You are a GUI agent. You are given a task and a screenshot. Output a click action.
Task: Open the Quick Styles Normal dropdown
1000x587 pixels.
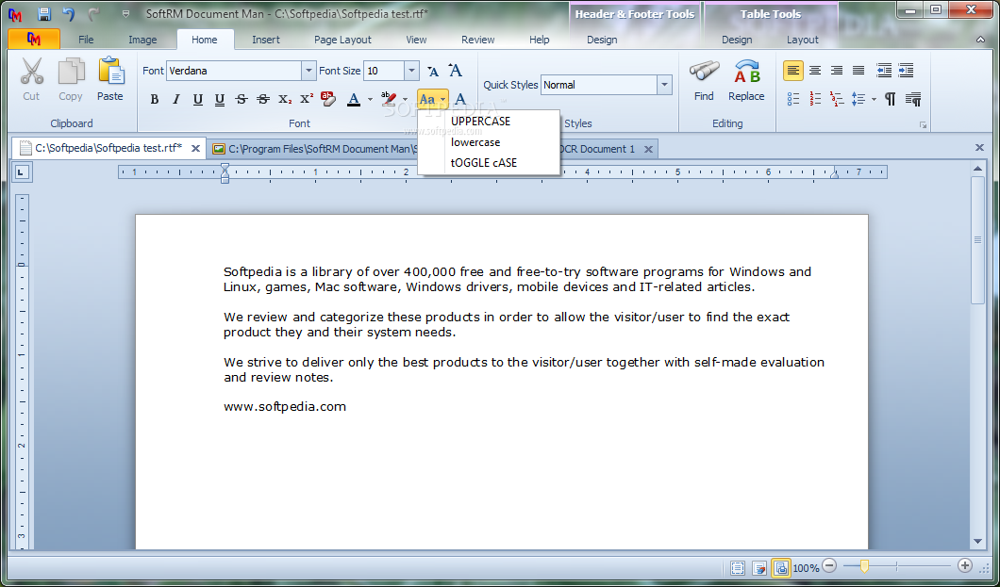(x=664, y=85)
